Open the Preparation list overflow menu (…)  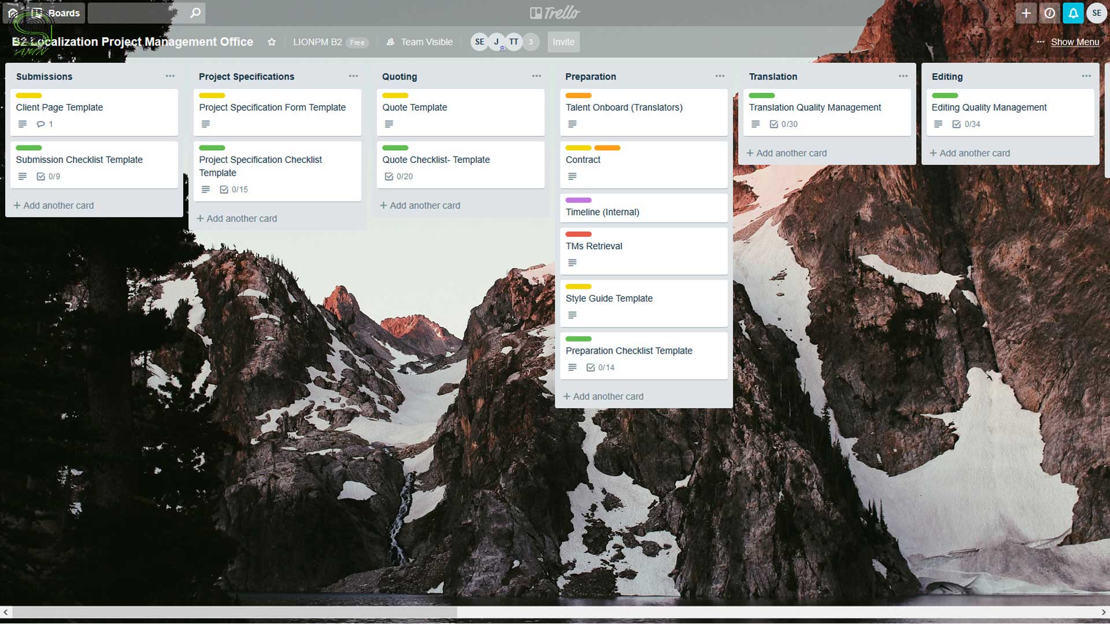pos(719,76)
